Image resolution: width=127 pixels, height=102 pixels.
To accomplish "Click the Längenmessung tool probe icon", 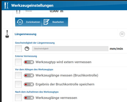I will [x=7, y=34].
